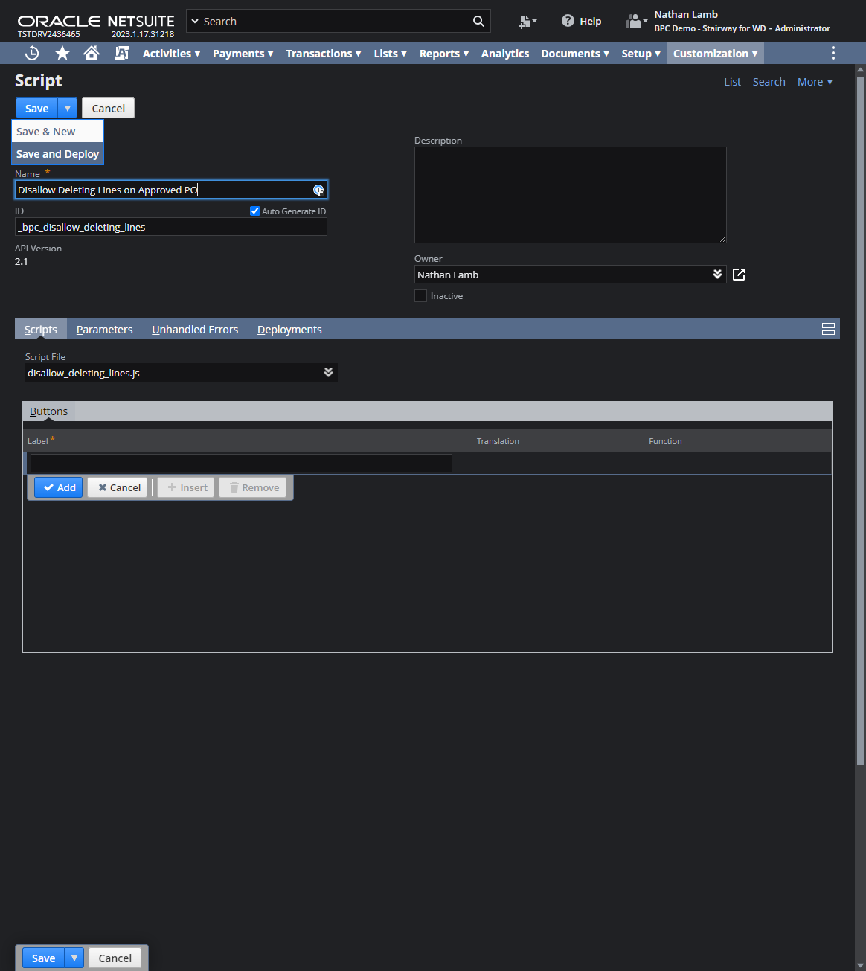This screenshot has height=971, width=866.
Task: Click the button Label input field
Action: coord(241,463)
